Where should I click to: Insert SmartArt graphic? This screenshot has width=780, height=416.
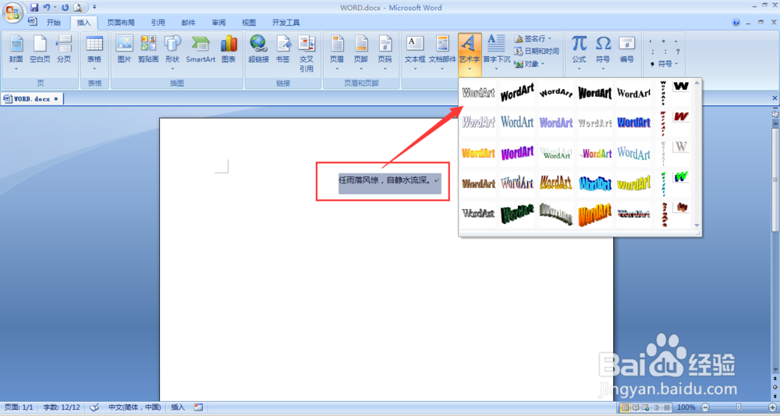pos(200,50)
